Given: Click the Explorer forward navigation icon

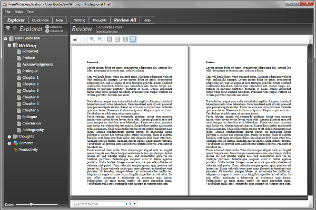Looking at the screenshot, I should (x=15, y=28).
